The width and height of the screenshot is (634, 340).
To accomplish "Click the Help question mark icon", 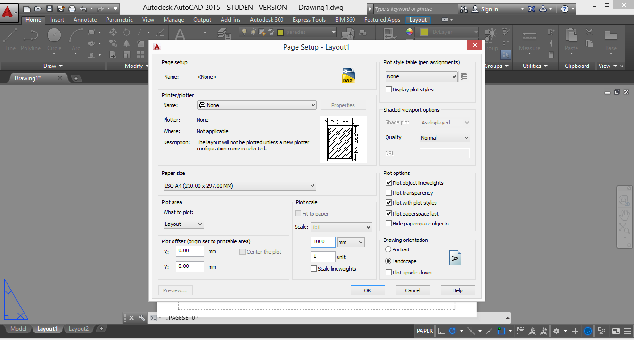I will (x=565, y=9).
